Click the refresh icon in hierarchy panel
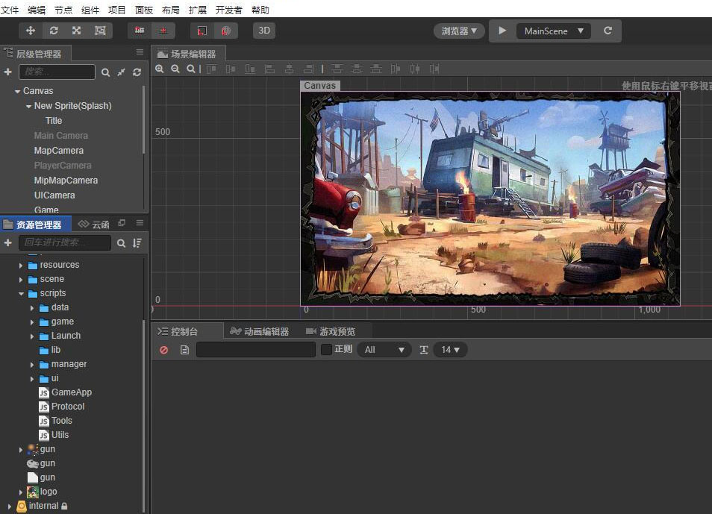Screen dimensions: 712x514 point(137,72)
